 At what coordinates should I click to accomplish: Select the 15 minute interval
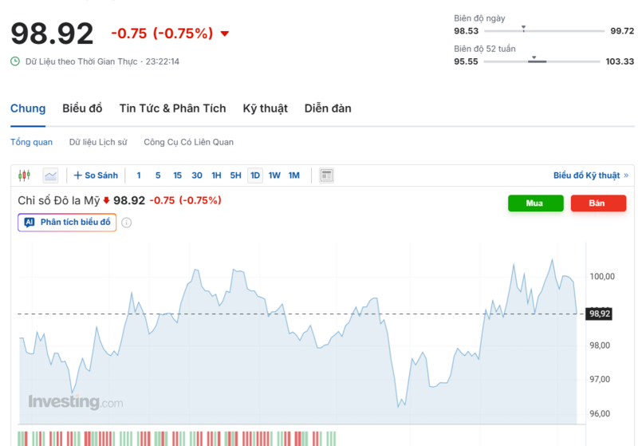pyautogui.click(x=177, y=176)
